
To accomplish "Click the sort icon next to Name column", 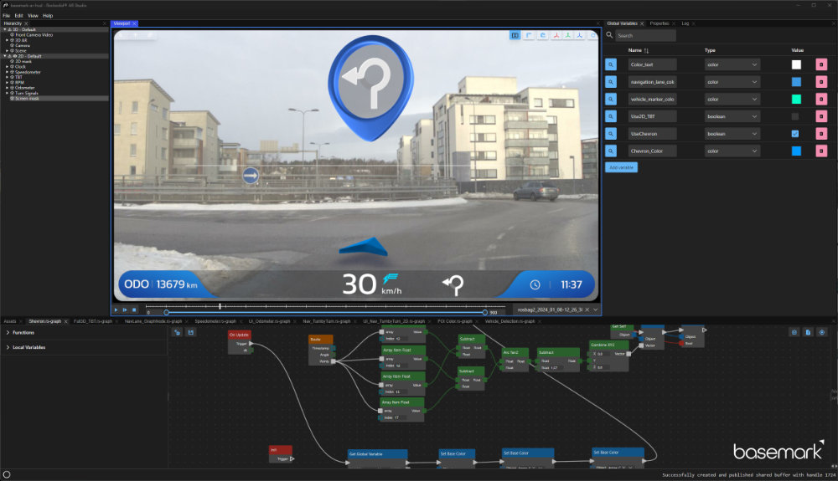I will (646, 50).
